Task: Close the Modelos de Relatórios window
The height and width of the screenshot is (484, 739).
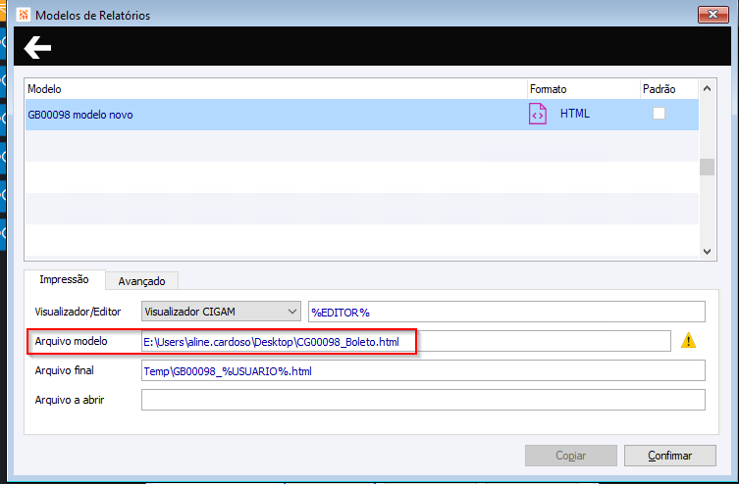Action: pos(713,15)
